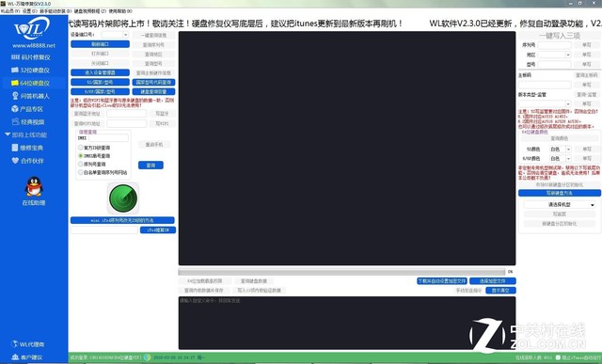
Task: Select the IMEI串号查询 radio option
Action: point(81,156)
